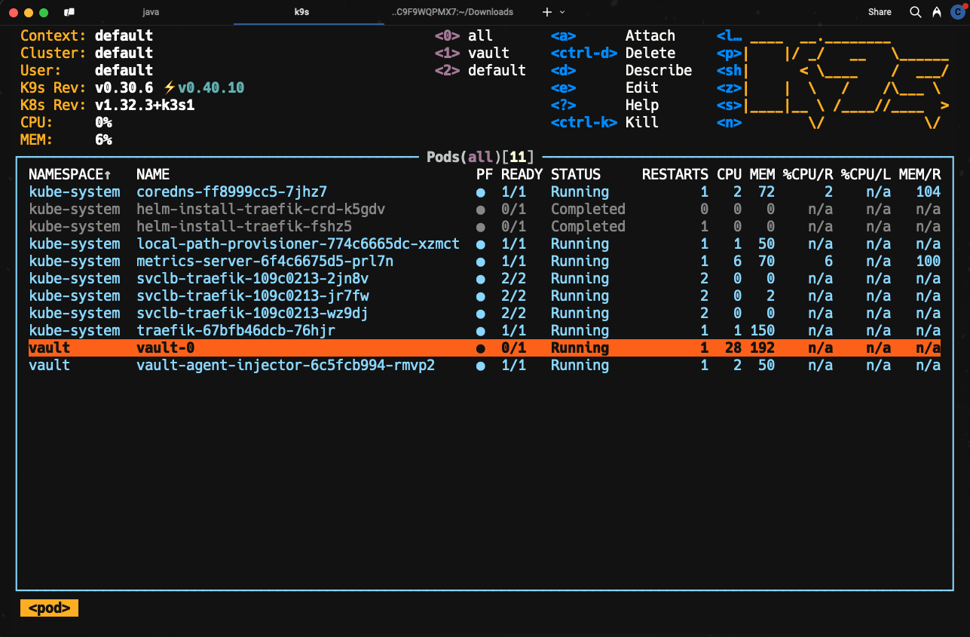Screen dimensions: 970x637
Task: Click the 0/1 ready value for vault-0
Action: pyautogui.click(x=513, y=348)
